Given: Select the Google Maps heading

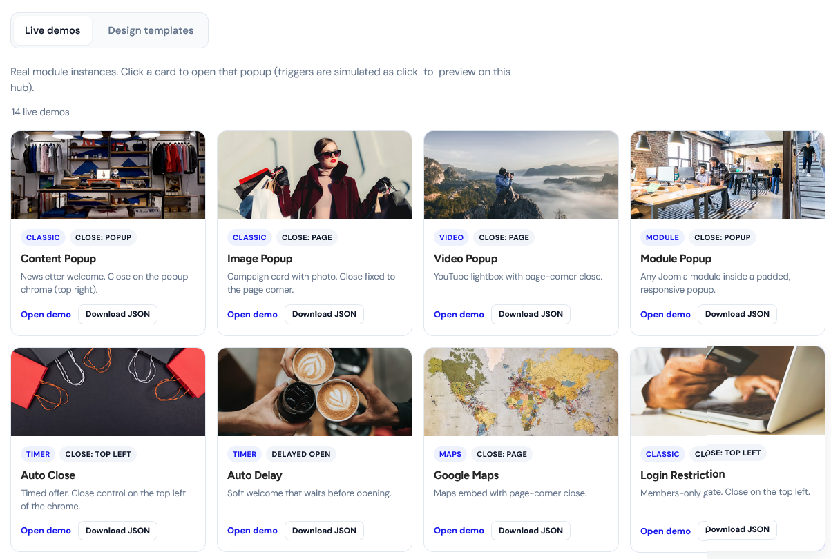Looking at the screenshot, I should pyautogui.click(x=466, y=475).
